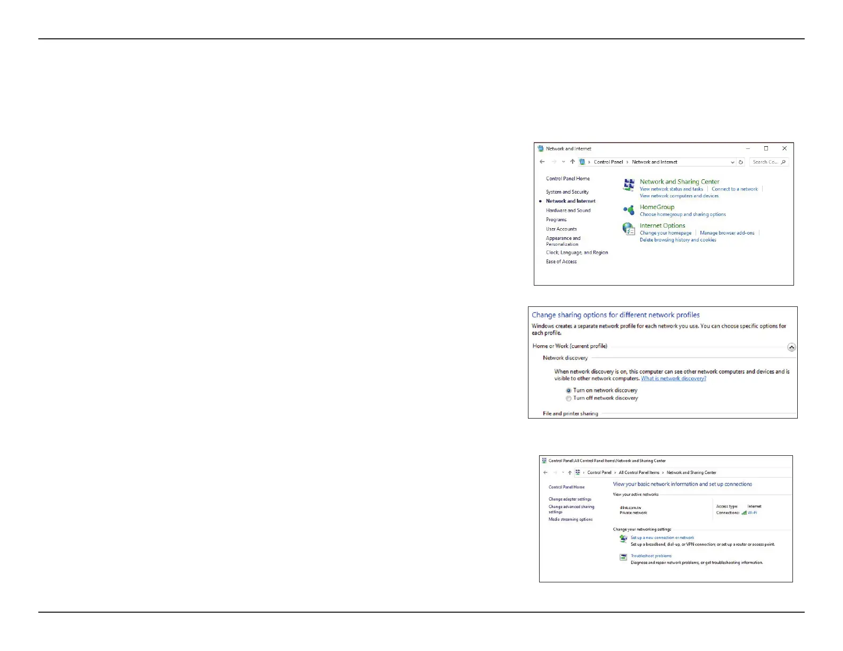Viewport: 843px width, 651px height.
Task: Click the HomeGroup icon
Action: (x=629, y=210)
